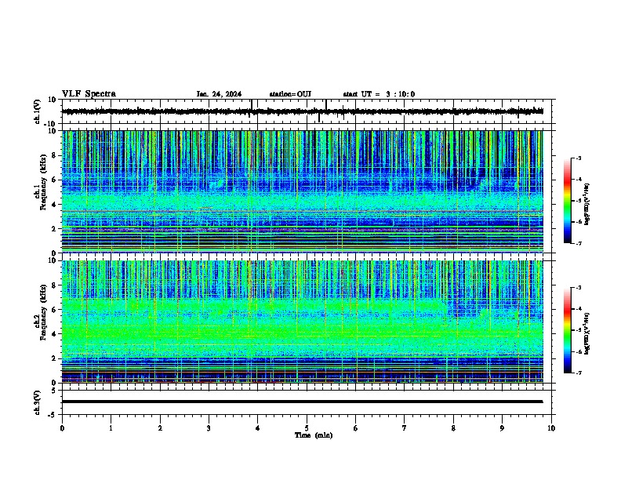
Task: Click the 'start UT = 3 : 10: 0' text
Action: click(x=379, y=94)
